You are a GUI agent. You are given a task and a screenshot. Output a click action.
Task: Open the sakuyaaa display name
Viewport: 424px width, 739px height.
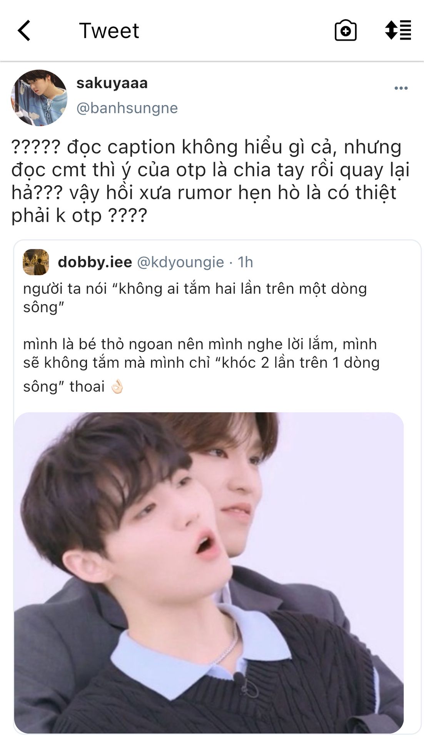[x=112, y=83]
